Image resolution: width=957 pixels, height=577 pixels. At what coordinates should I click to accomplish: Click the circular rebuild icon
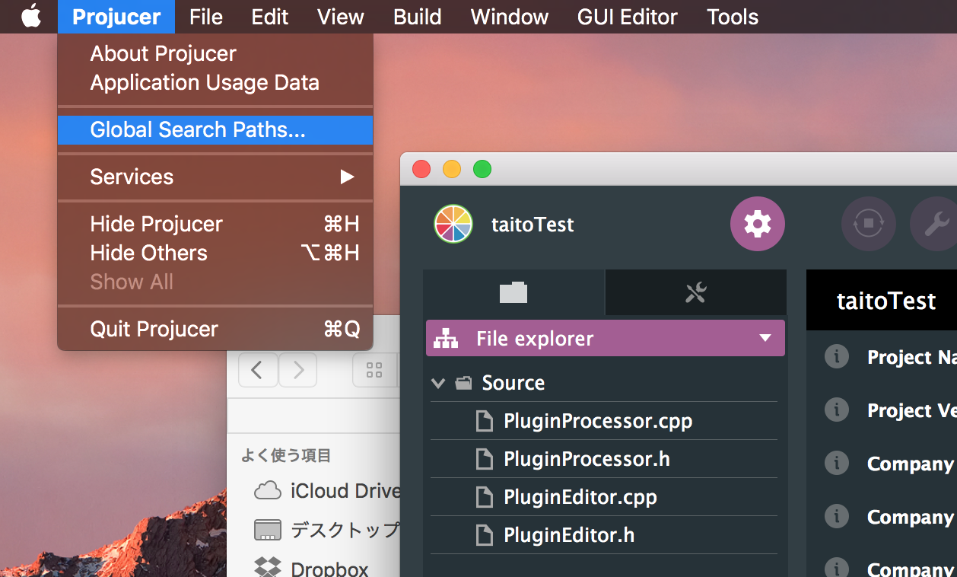coord(869,224)
